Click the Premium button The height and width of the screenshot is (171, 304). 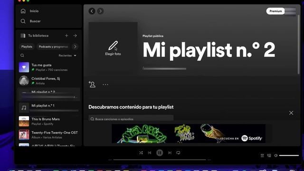point(275,11)
